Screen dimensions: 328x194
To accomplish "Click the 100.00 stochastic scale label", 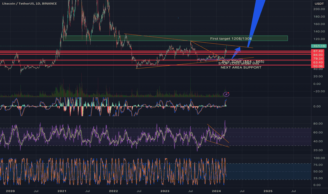I will pyautogui.click(x=319, y=158).
